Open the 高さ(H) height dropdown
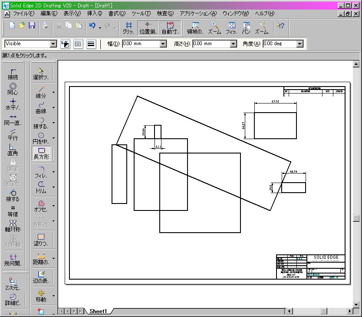This screenshot has width=362, height=317. 234,43
